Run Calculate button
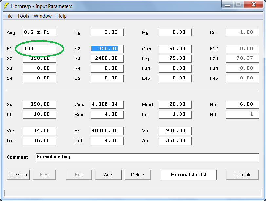Image resolution: width=266 pixels, height=201 pixels. (242, 175)
